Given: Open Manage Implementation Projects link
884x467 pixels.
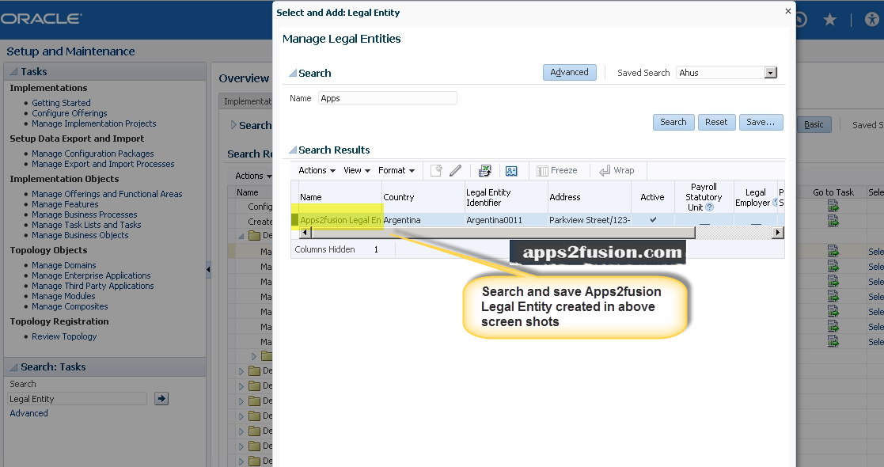Looking at the screenshot, I should point(93,123).
